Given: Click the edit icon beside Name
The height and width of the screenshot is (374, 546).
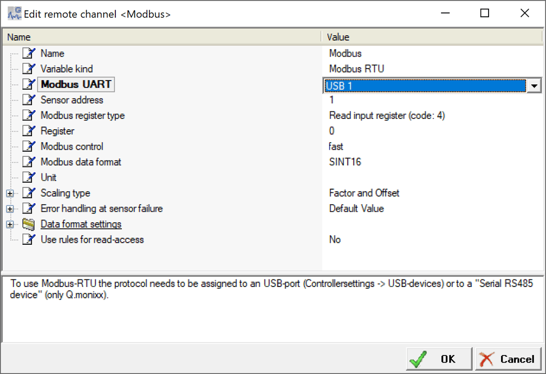Looking at the screenshot, I should point(30,53).
